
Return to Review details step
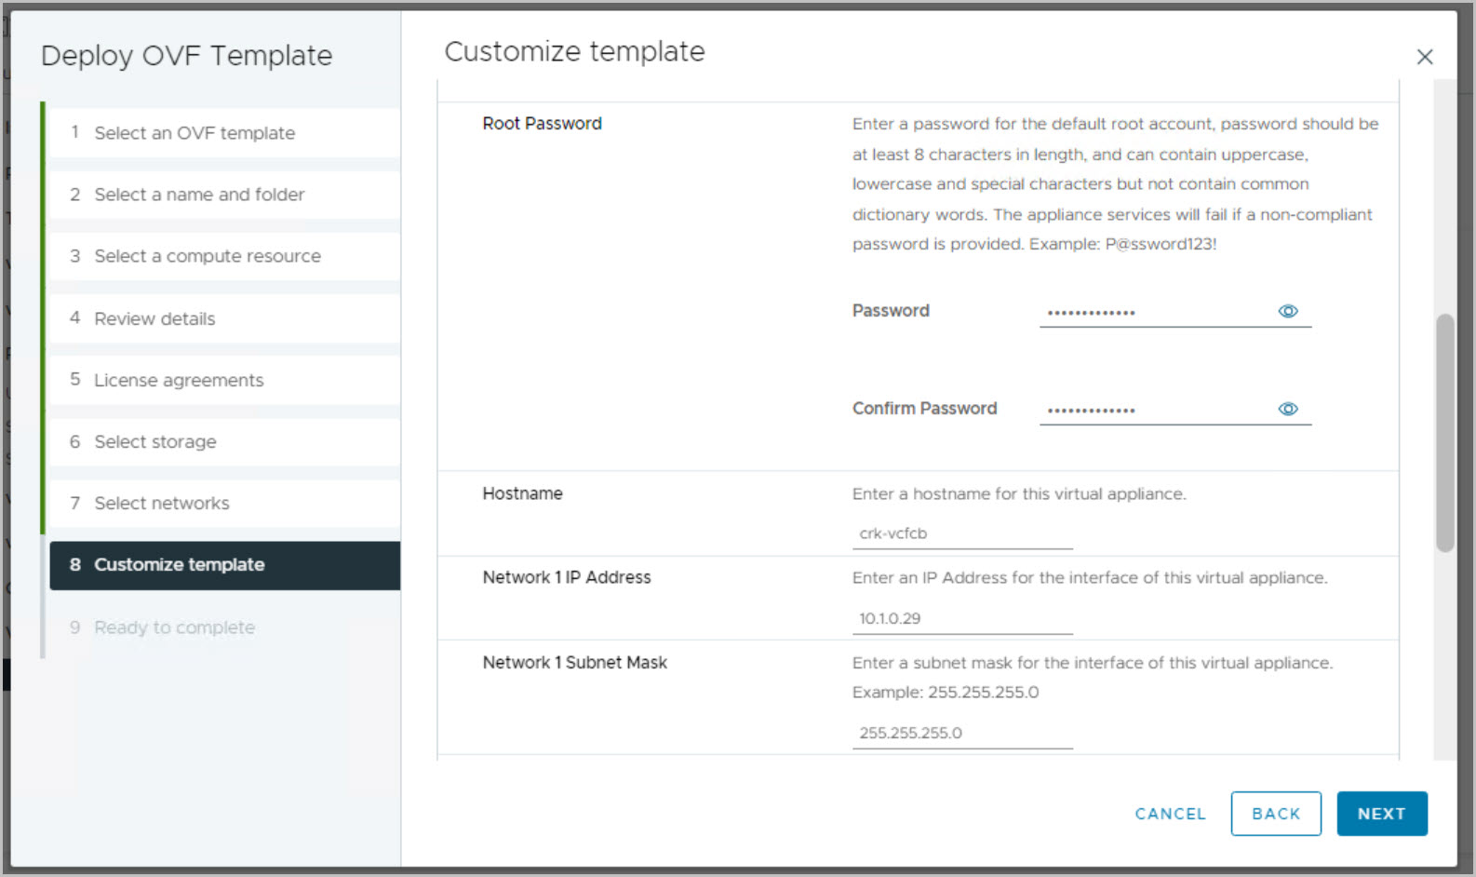[x=154, y=318]
